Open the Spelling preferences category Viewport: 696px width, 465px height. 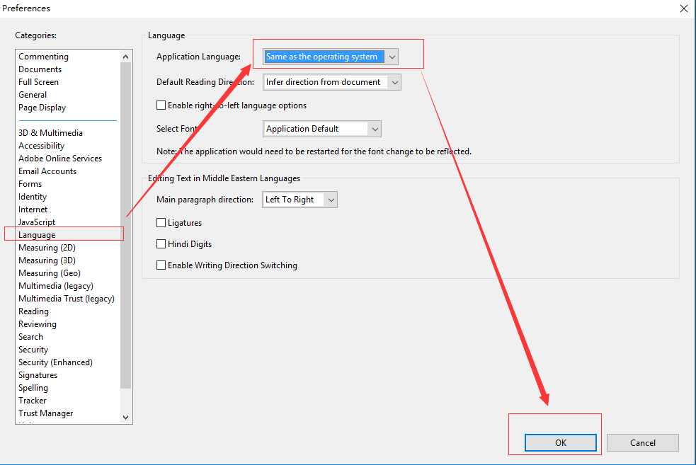33,387
